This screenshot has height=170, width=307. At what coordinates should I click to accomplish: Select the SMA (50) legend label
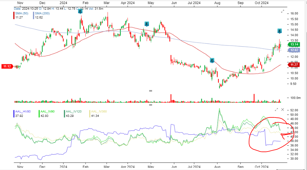click(22, 13)
